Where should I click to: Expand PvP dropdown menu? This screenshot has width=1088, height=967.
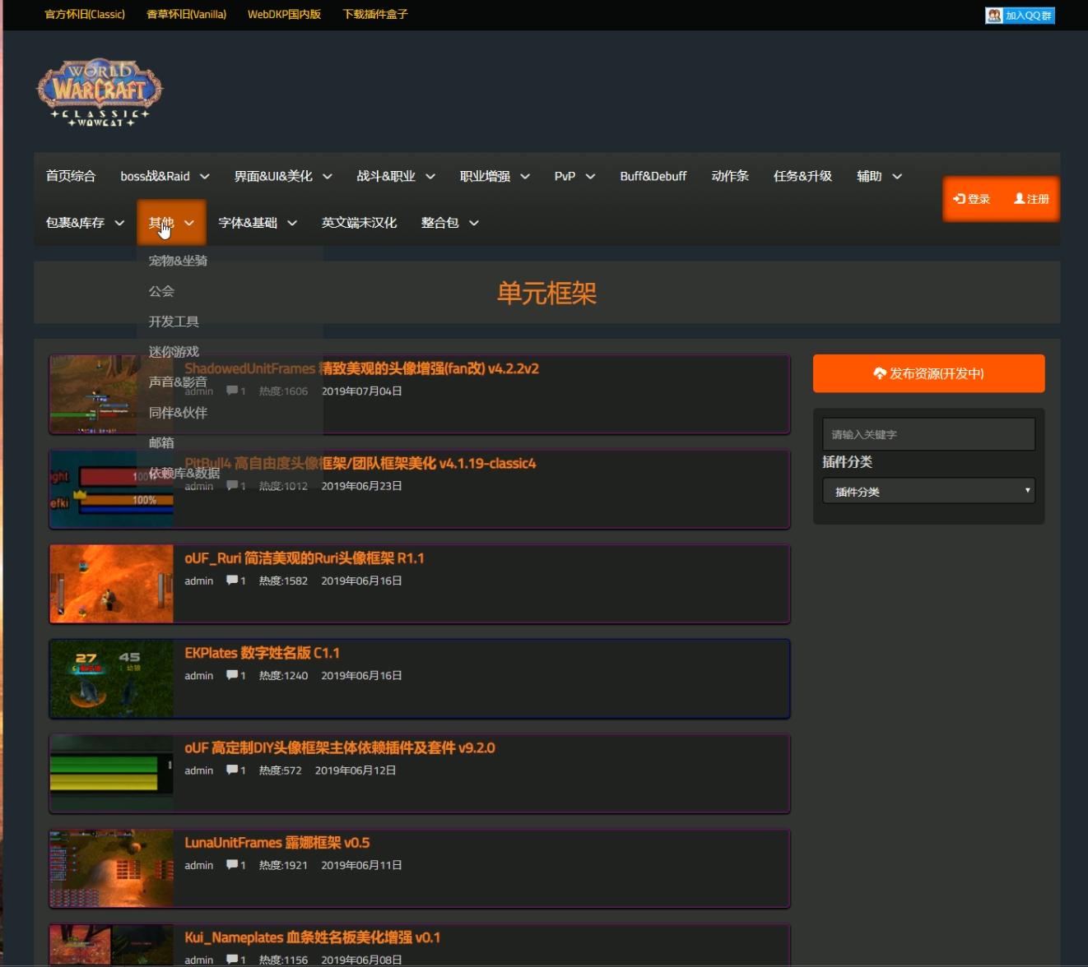[574, 176]
